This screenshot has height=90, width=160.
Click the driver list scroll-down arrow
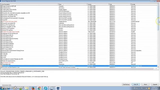[x=158, y=67]
